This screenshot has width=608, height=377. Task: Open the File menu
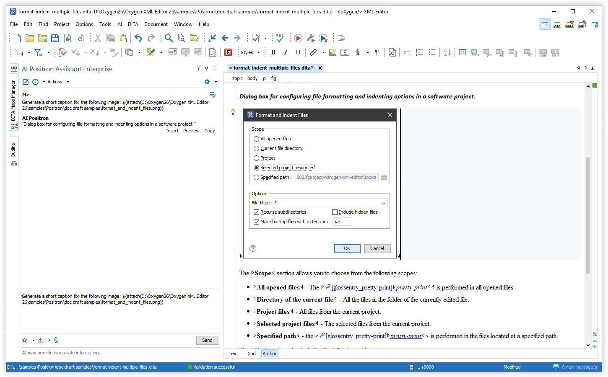point(14,24)
